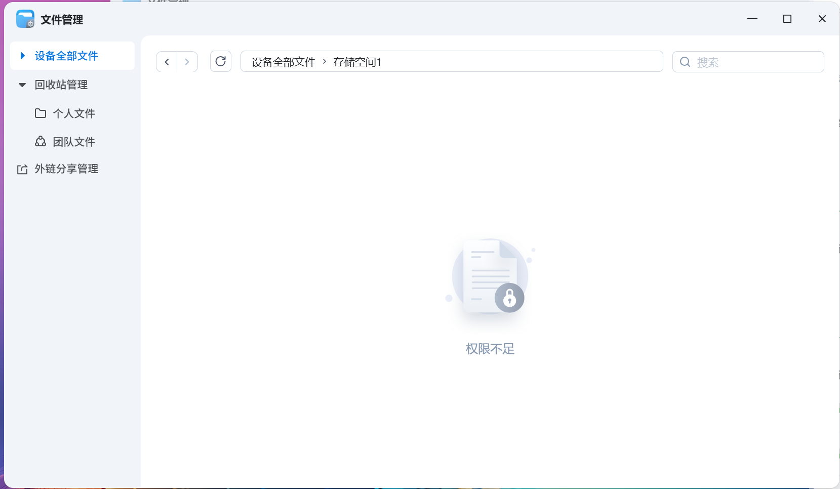Close the 文件管理 window
The height and width of the screenshot is (489, 840).
[822, 19]
